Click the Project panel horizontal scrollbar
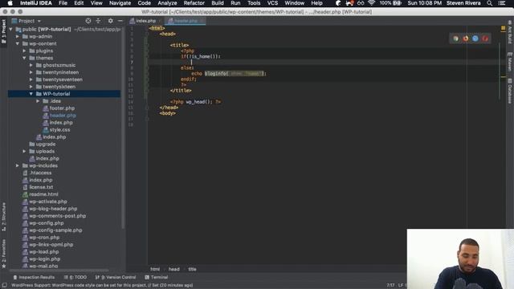Viewport: 514px width, 289px height. [x=59, y=271]
